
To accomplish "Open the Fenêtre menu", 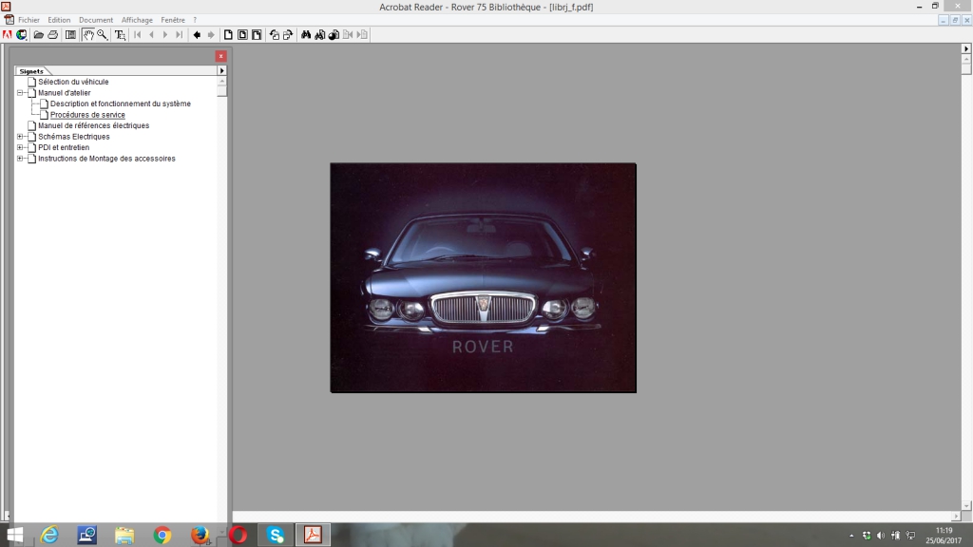I will (x=173, y=20).
